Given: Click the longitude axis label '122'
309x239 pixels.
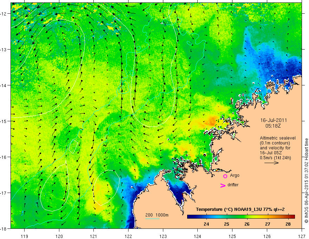Looking at the screenshot, I should [x=128, y=236].
